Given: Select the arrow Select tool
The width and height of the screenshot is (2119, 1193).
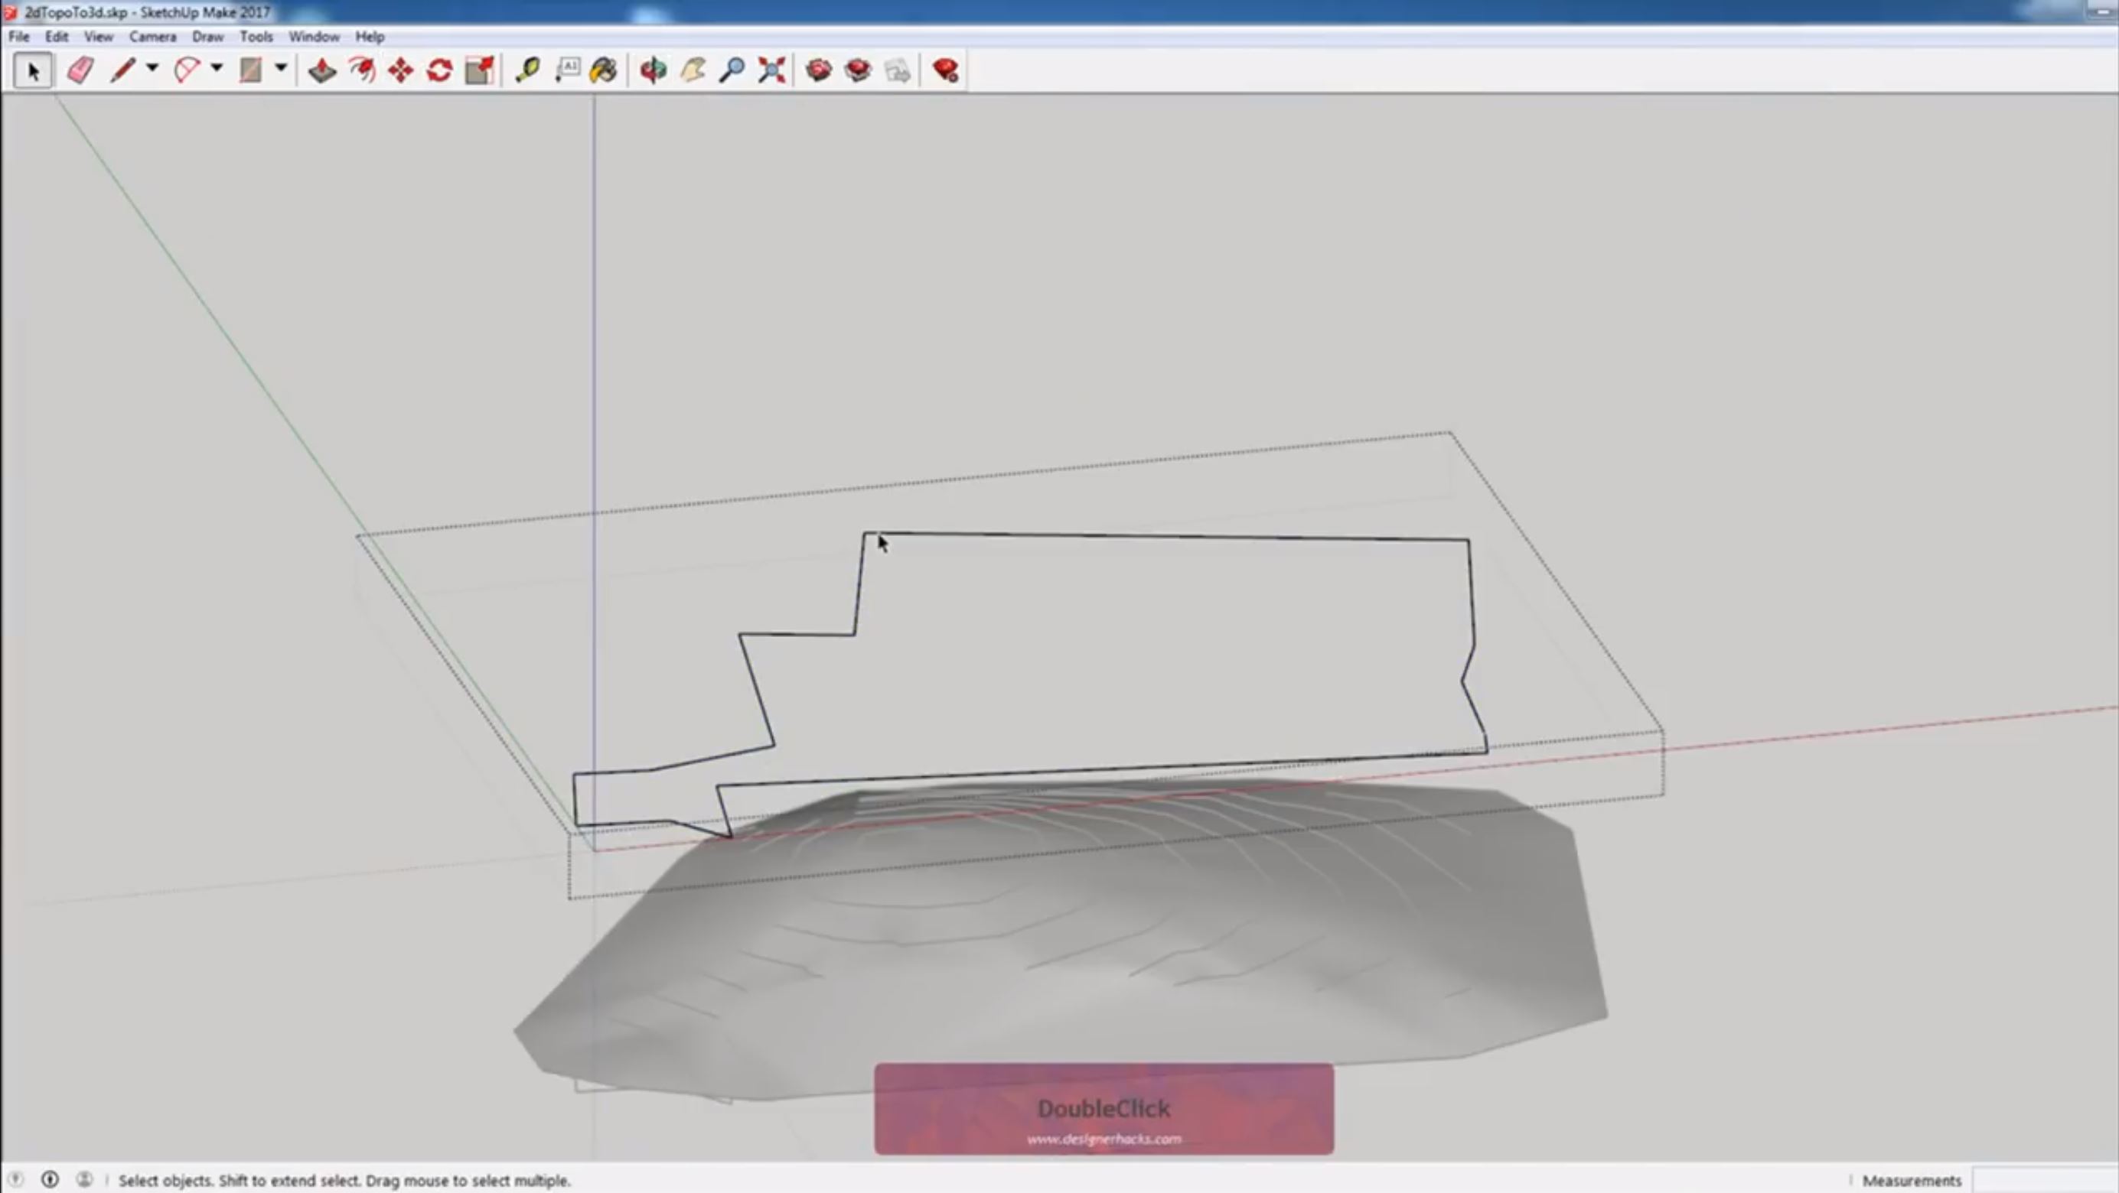Looking at the screenshot, I should [33, 70].
